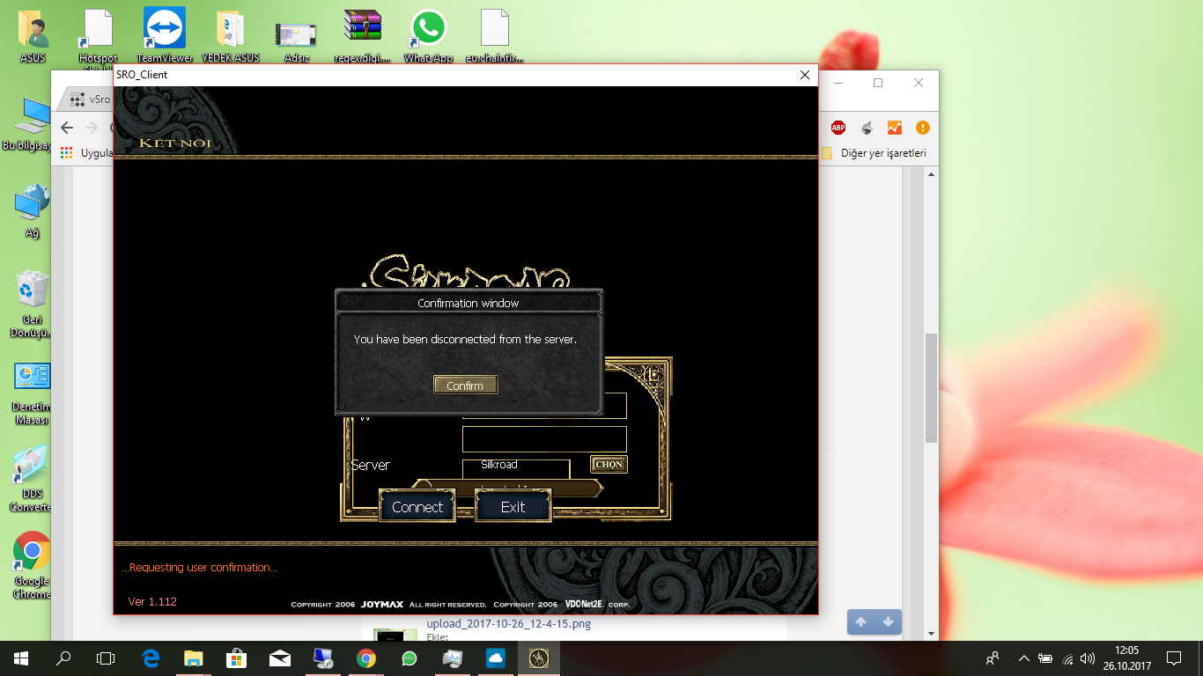Open the ASUS user folder on the desktop
Screen dimensions: 1203x676
(33, 35)
